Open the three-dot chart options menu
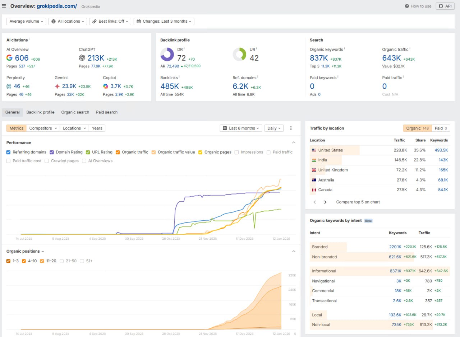This screenshot has width=460, height=337. 291,128
